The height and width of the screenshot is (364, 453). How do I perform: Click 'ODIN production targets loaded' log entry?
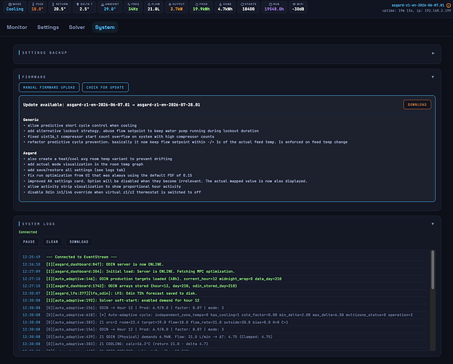[x=164, y=279]
